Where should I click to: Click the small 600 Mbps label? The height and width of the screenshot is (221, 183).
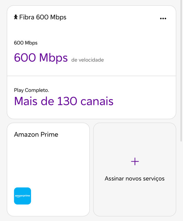coord(26,43)
